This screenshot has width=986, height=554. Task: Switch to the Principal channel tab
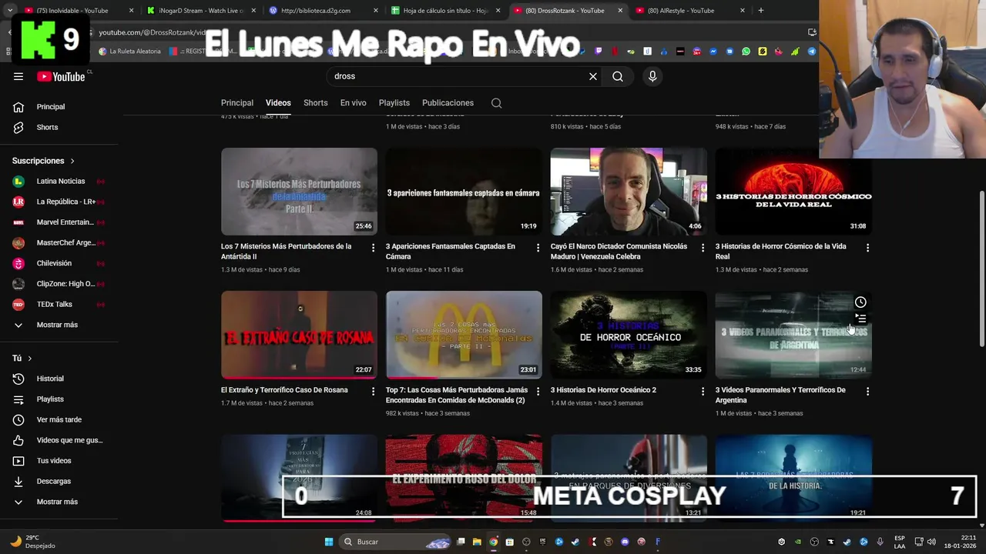click(237, 103)
